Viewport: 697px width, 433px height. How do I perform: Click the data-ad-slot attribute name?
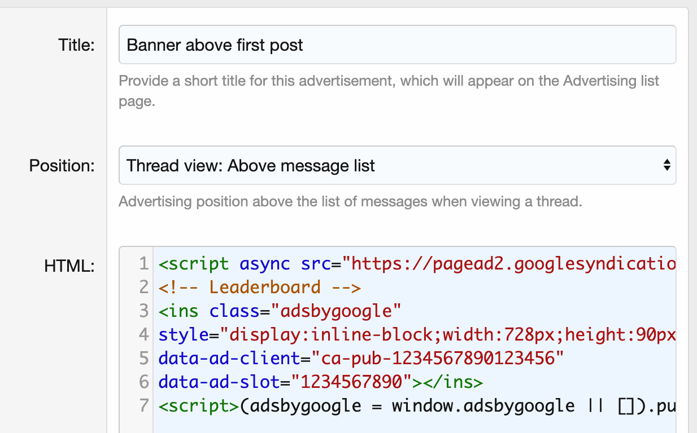click(219, 382)
